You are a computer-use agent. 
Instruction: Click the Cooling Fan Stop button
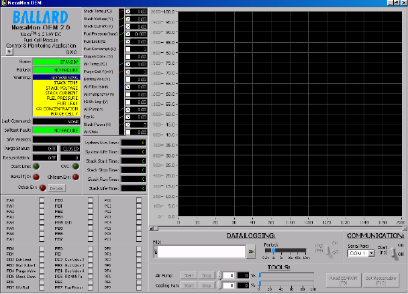point(206,285)
